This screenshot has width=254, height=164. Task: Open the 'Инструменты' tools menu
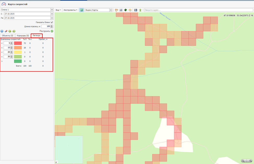click(70, 10)
